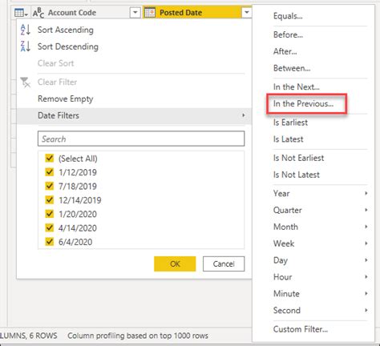Viewport: 380px width, 346px height.
Task: Open the Account Code column filter dropdown
Action: [x=135, y=13]
